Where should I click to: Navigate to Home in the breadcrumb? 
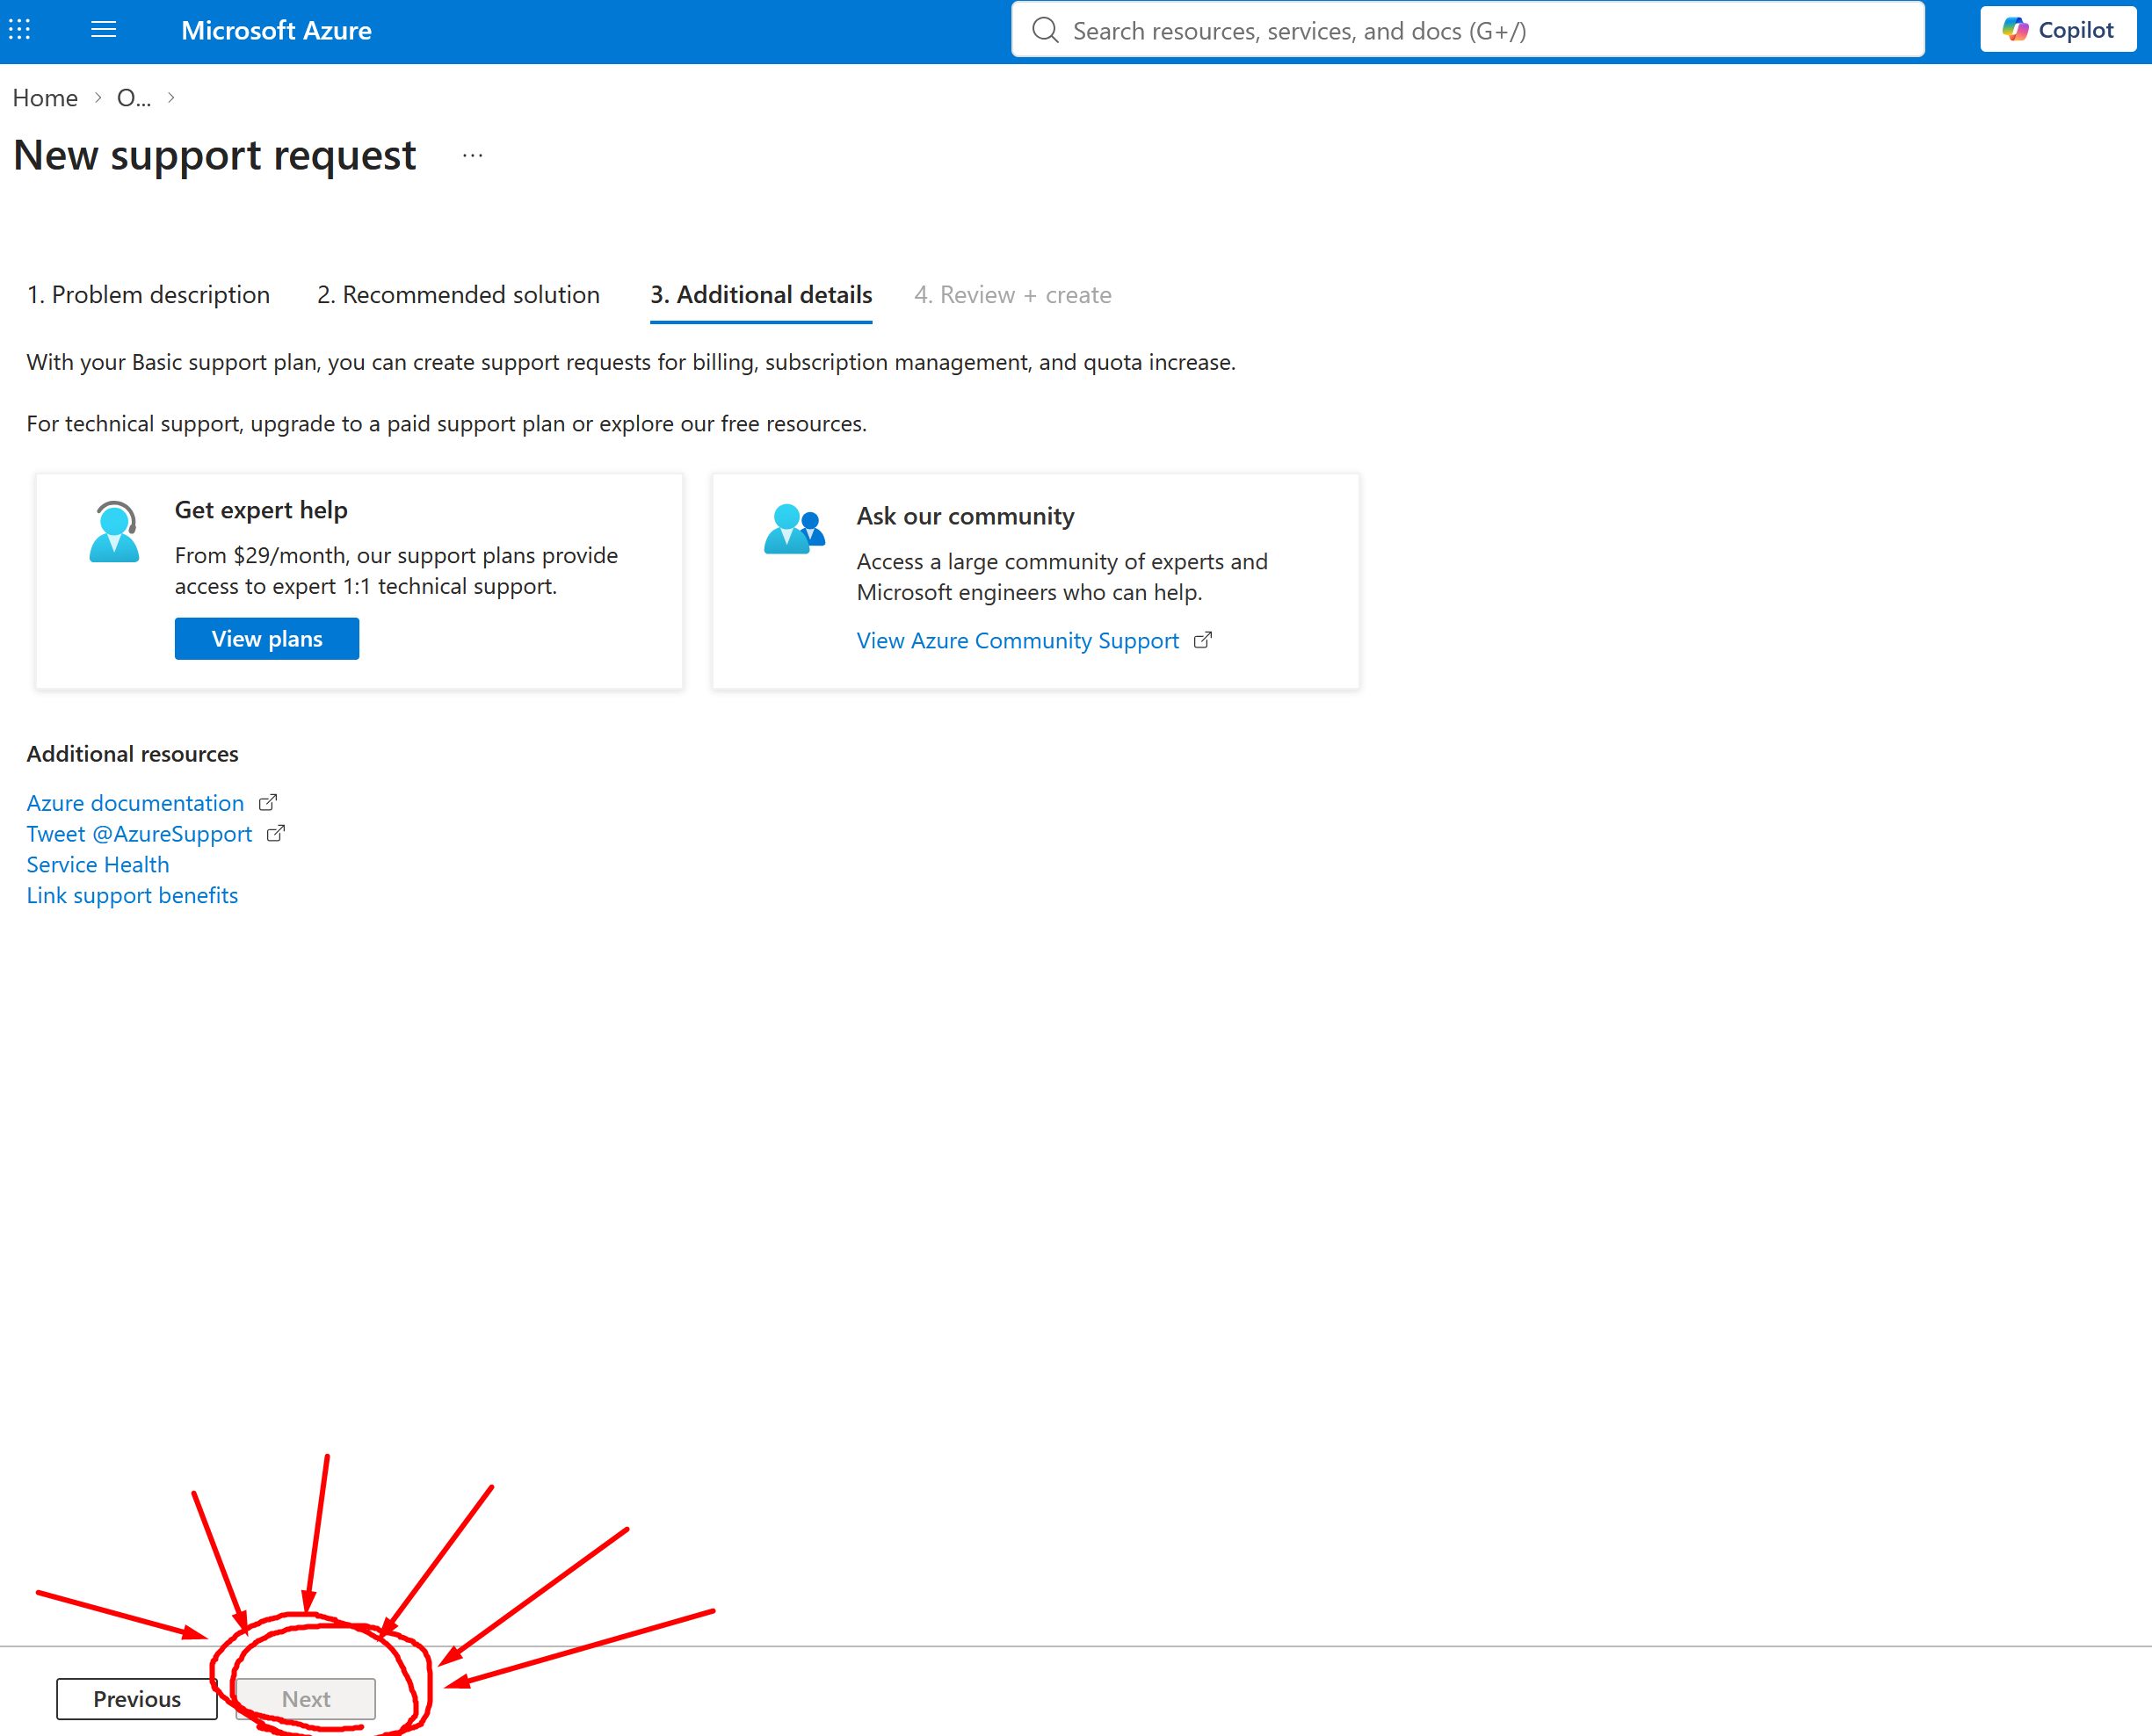tap(45, 98)
